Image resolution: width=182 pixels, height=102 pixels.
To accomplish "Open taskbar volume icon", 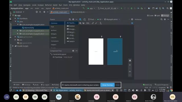I will [133, 90].
